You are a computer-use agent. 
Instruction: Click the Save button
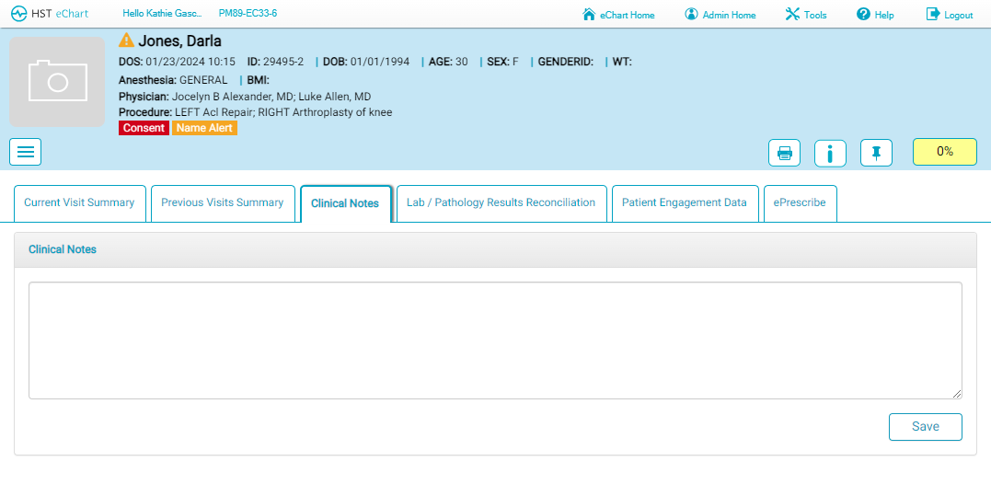[x=925, y=427]
